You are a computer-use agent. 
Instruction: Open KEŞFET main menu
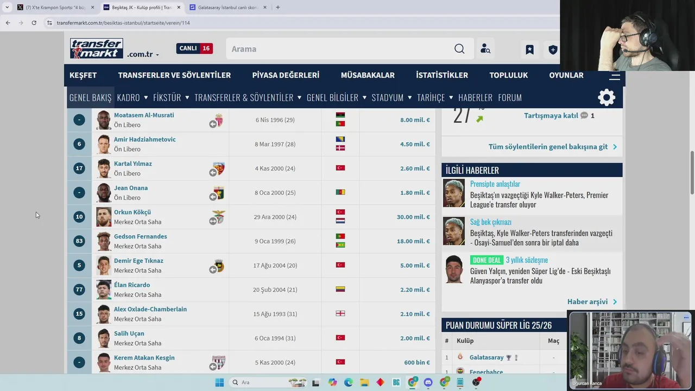[83, 75]
